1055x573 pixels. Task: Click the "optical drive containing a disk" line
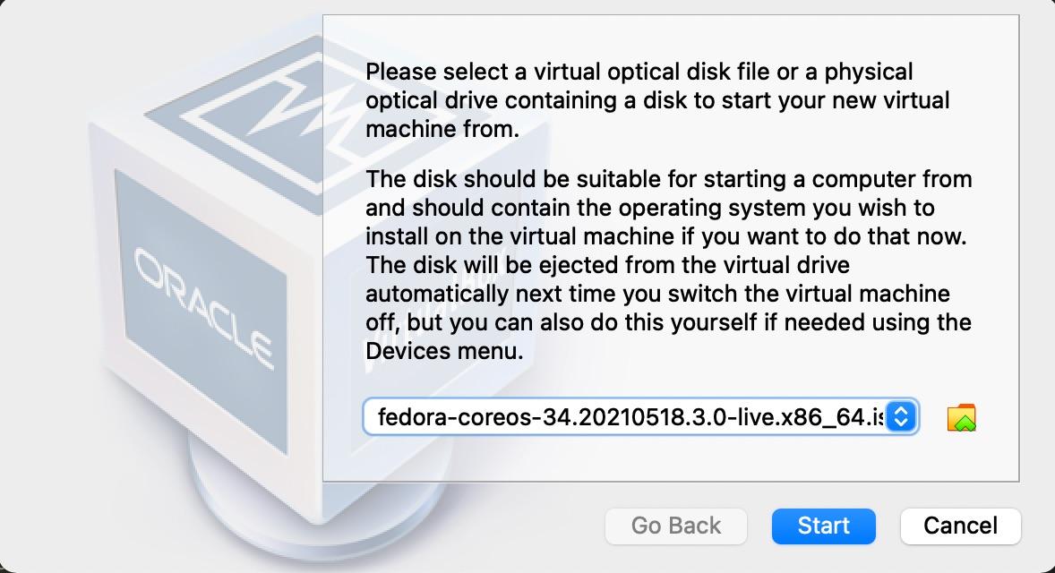tap(657, 100)
